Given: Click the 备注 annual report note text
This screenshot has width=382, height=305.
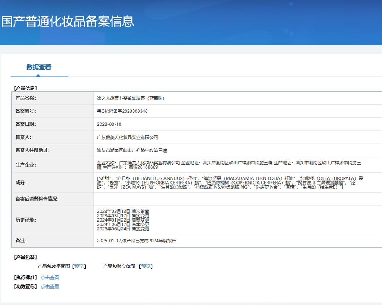Looking at the screenshot, I should [x=136, y=241].
